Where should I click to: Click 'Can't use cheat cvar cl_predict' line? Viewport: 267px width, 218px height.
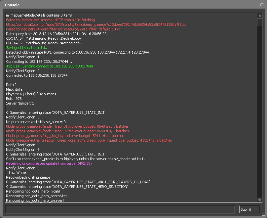pos(75,159)
